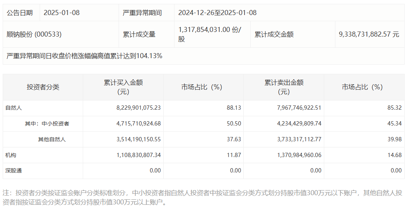Select buy share 88.13
This screenshot has height=209, width=407.
(234, 108)
